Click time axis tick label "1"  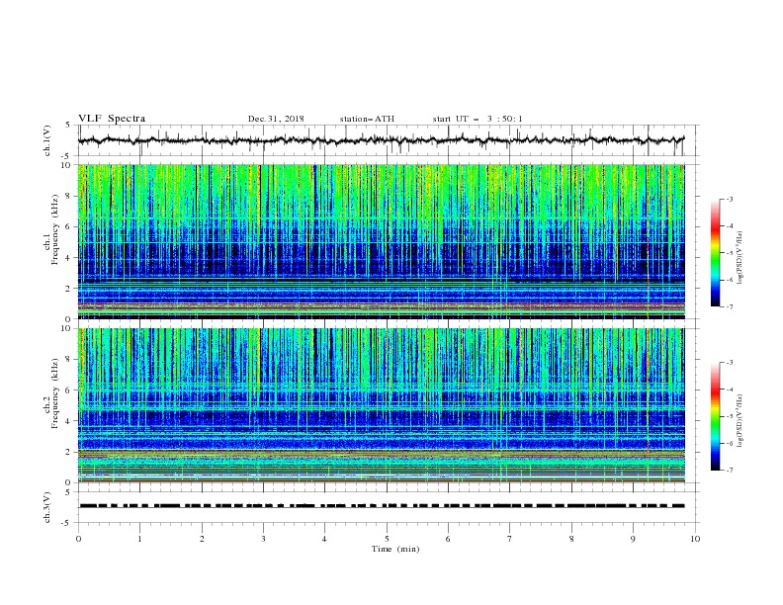point(139,539)
